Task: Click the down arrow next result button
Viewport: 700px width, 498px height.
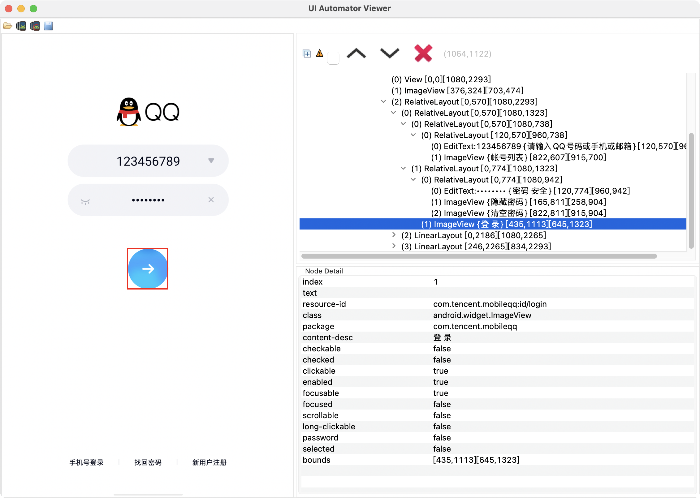Action: point(390,54)
